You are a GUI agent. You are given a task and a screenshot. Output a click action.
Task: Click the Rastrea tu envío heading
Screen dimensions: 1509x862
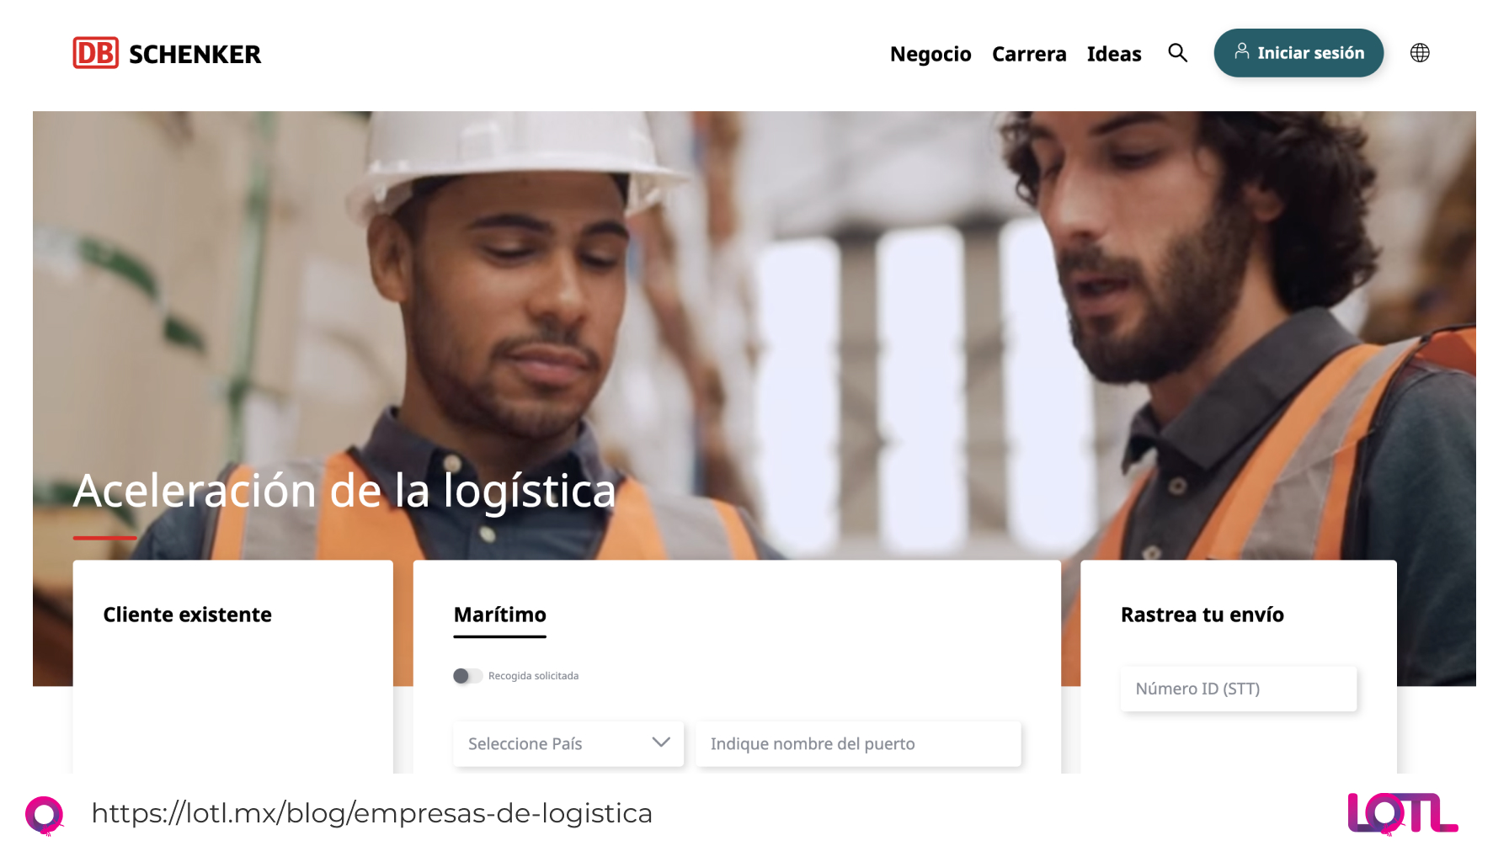1202,615
